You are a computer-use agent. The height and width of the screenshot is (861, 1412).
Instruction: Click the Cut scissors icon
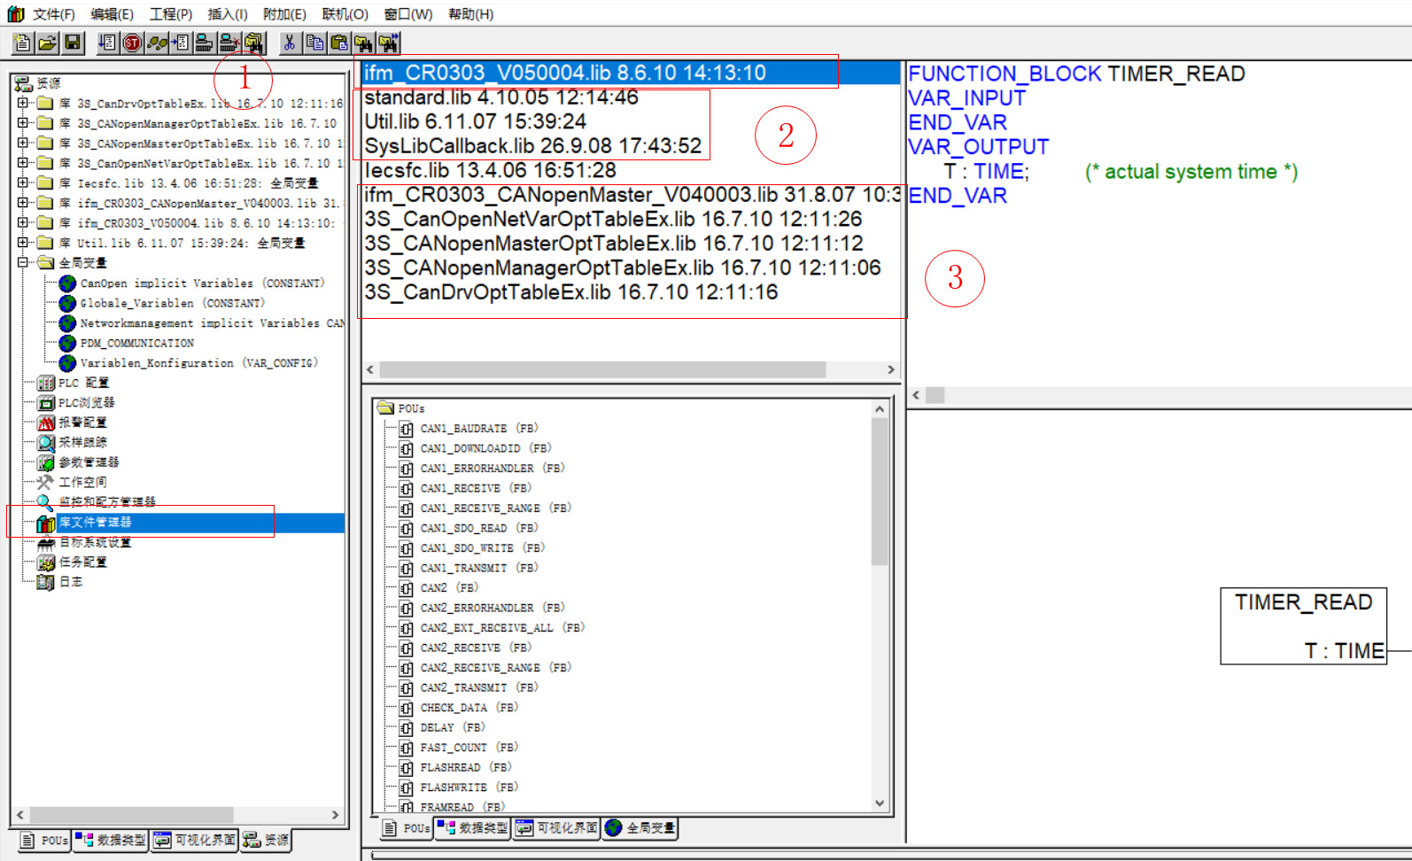click(290, 43)
